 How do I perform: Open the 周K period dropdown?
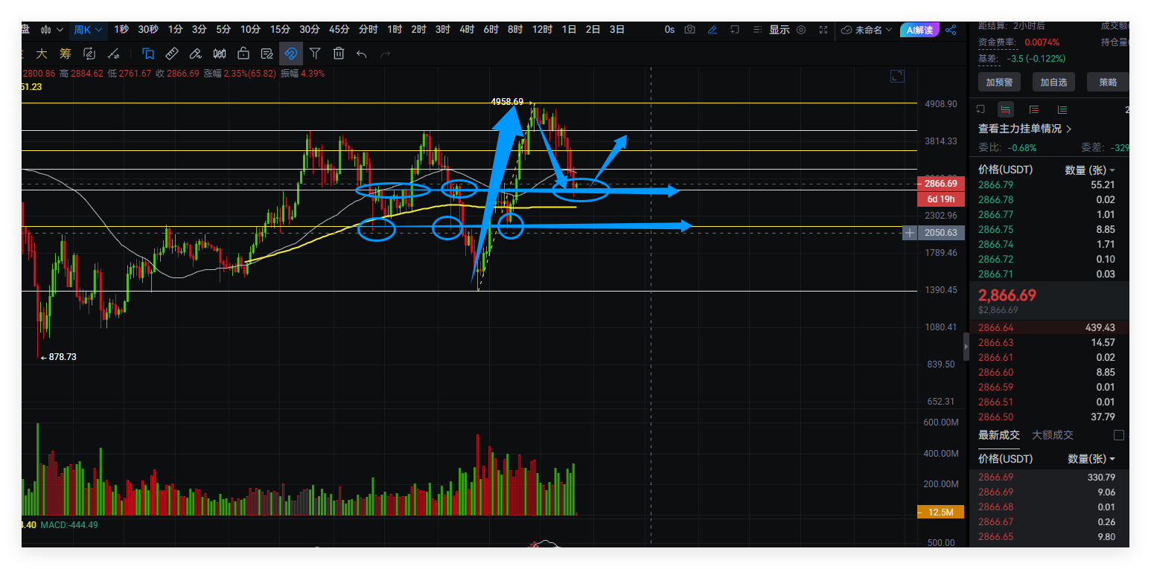point(89,30)
